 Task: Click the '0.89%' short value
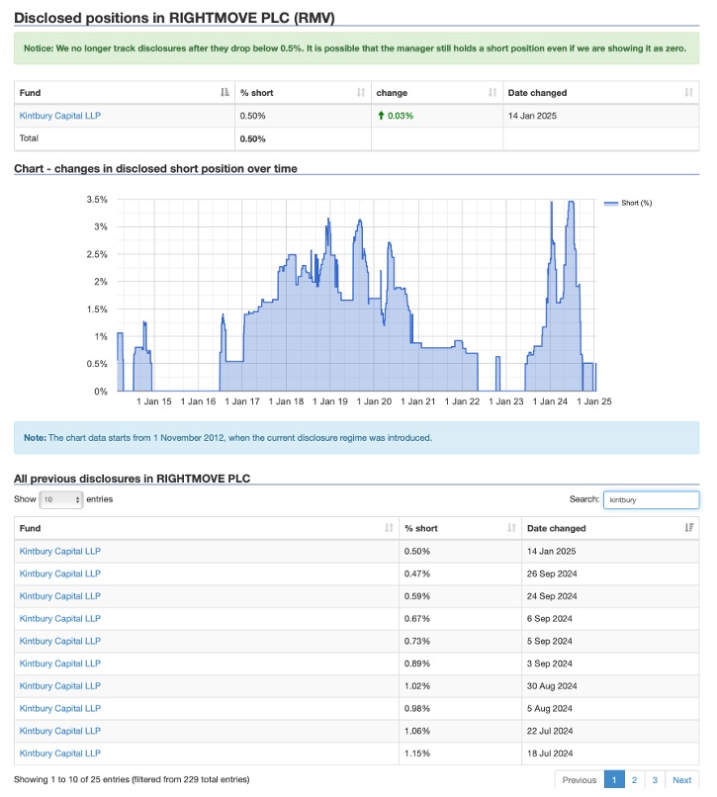[x=417, y=664]
